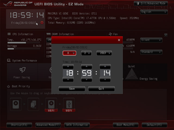Open the day dropdown showing 2
Viewport: 174px width, 130px height.
[x=86, y=53]
